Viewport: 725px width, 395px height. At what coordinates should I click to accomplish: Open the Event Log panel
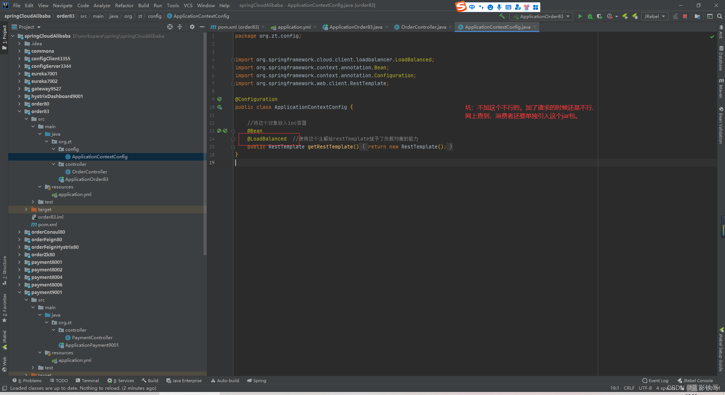(x=656, y=381)
